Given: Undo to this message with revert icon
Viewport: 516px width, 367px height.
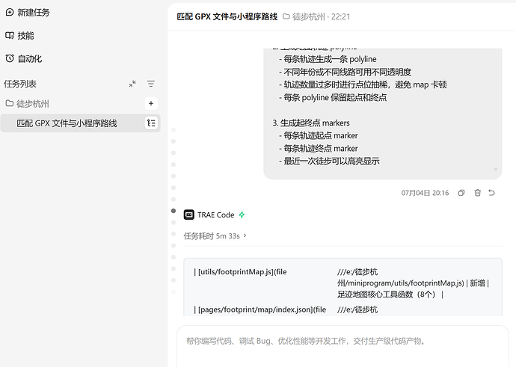Looking at the screenshot, I should (491, 193).
